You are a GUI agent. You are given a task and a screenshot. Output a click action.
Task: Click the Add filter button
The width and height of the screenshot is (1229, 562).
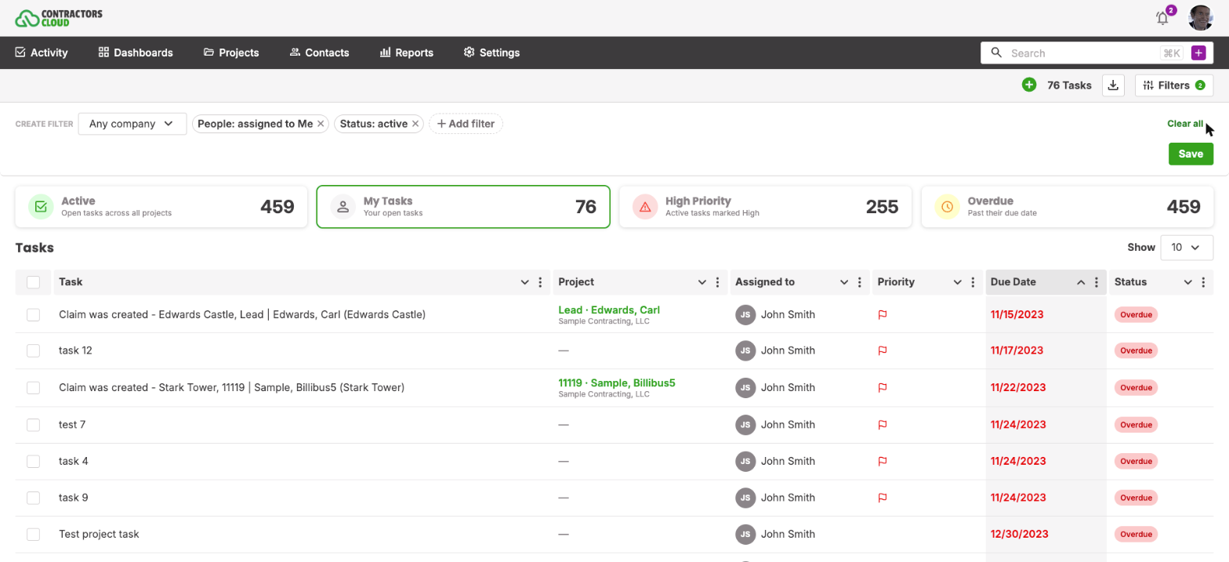click(466, 124)
